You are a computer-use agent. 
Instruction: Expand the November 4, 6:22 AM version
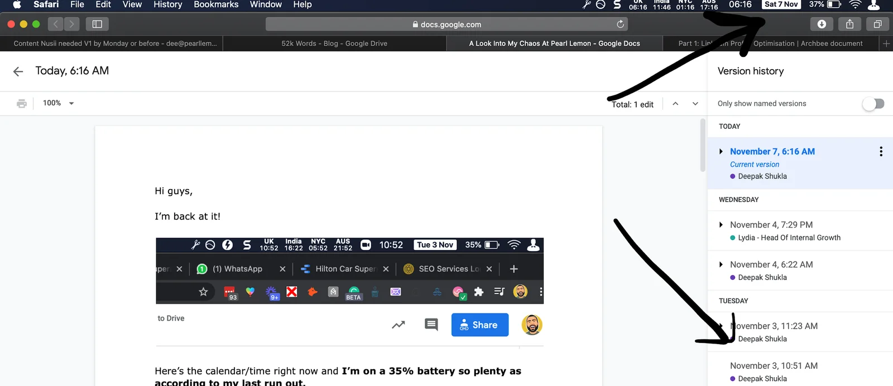point(721,264)
